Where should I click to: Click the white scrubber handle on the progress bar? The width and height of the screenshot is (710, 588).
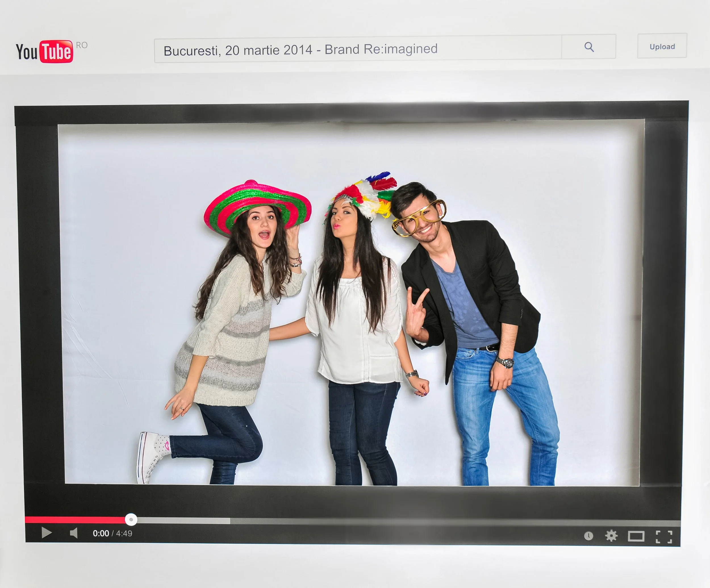(x=131, y=519)
